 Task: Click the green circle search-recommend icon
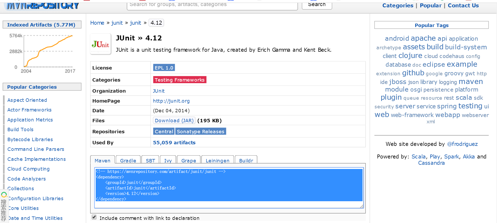tap(4, 195)
